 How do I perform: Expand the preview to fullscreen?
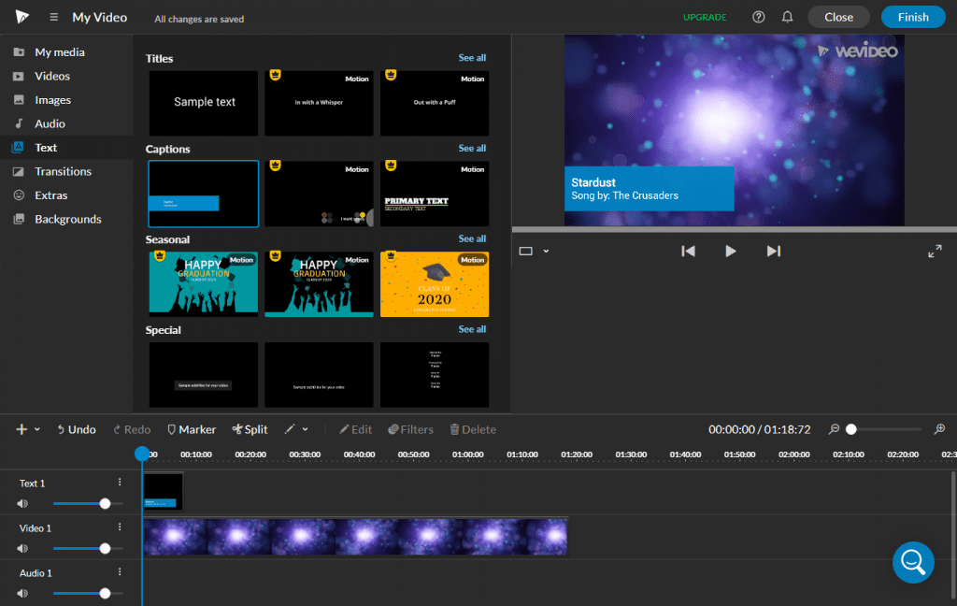point(935,251)
